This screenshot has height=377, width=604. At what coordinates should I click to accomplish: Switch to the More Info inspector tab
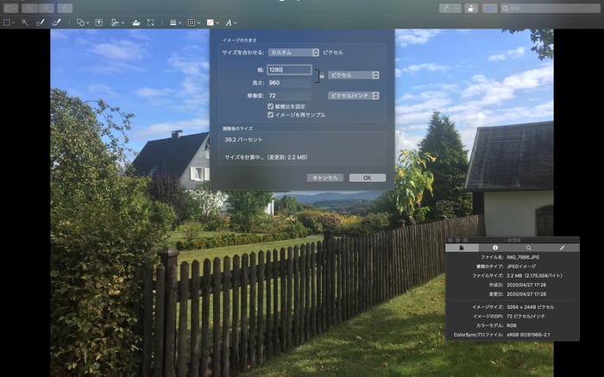(495, 248)
